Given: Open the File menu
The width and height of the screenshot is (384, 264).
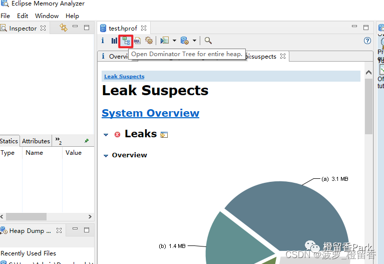Looking at the screenshot, I should 5,16.
